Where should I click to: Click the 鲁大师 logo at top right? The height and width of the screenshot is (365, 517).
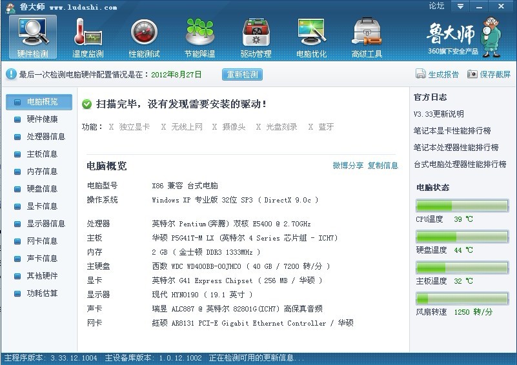click(x=463, y=37)
